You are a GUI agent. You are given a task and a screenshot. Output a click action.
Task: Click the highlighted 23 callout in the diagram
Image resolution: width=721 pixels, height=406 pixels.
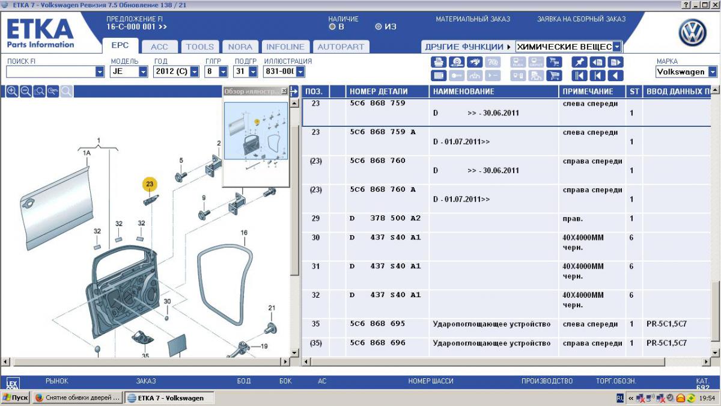pyautogui.click(x=150, y=185)
